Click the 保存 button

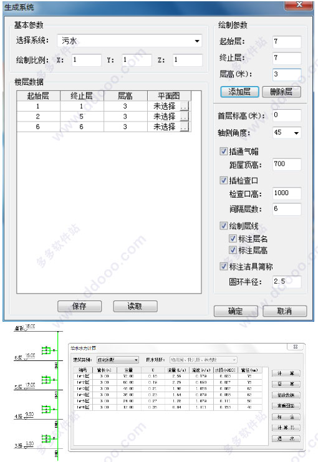(x=80, y=306)
